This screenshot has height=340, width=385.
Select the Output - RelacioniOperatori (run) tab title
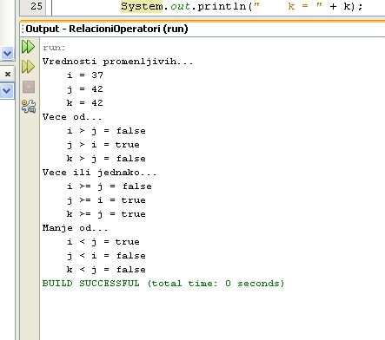[107, 29]
